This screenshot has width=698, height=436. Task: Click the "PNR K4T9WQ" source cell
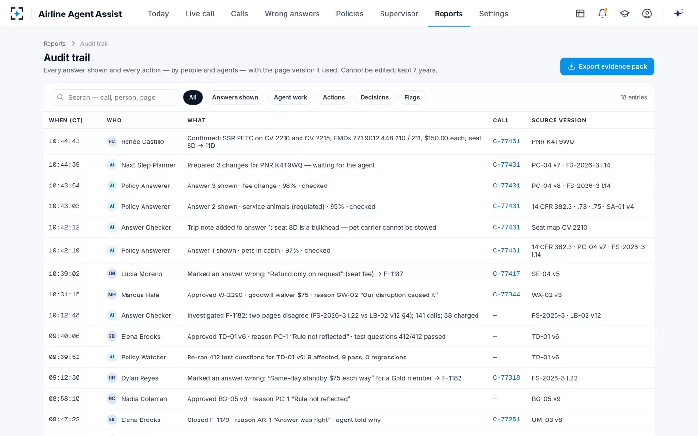tap(553, 142)
